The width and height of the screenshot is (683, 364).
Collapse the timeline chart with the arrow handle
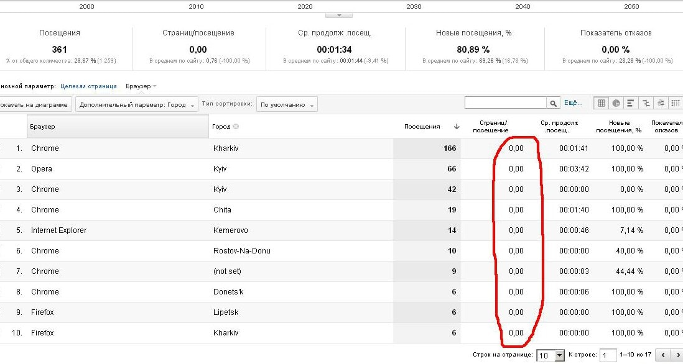coord(338,15)
